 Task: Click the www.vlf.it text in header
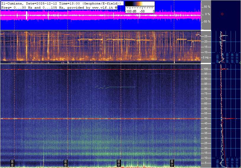pos(103,7)
